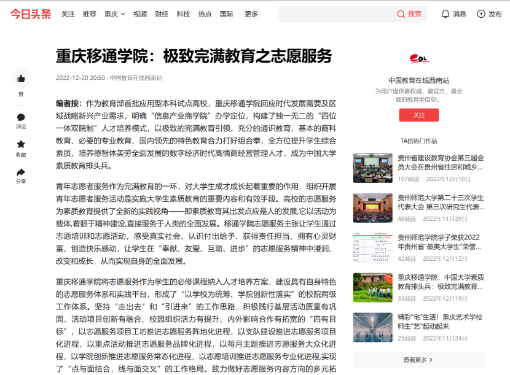Open the 精彩宅生活 重庆艺术学校 article
Image resolution: width=510 pixels, height=375 pixels.
point(440,322)
